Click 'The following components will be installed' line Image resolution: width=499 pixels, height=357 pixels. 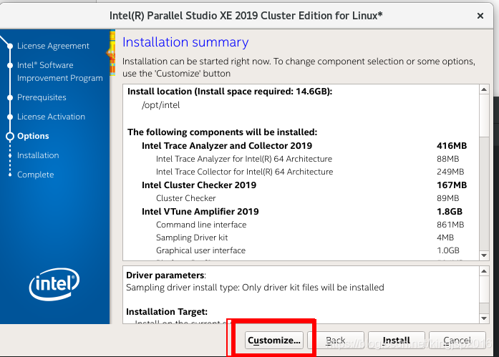222,132
